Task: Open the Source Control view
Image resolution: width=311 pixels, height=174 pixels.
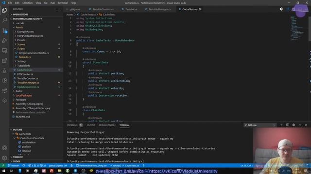Action: click(4, 30)
